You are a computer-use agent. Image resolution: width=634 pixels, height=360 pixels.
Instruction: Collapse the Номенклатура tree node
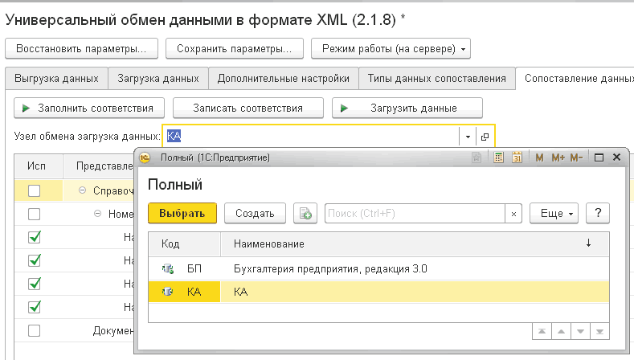click(97, 213)
